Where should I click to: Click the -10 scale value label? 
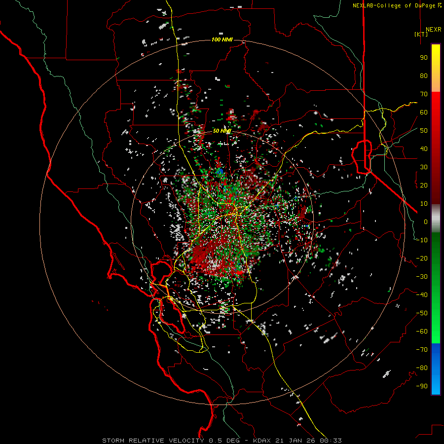click(422, 240)
